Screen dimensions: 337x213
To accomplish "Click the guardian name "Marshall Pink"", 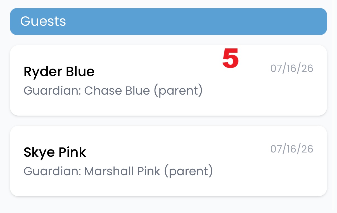I will pyautogui.click(x=122, y=171).
